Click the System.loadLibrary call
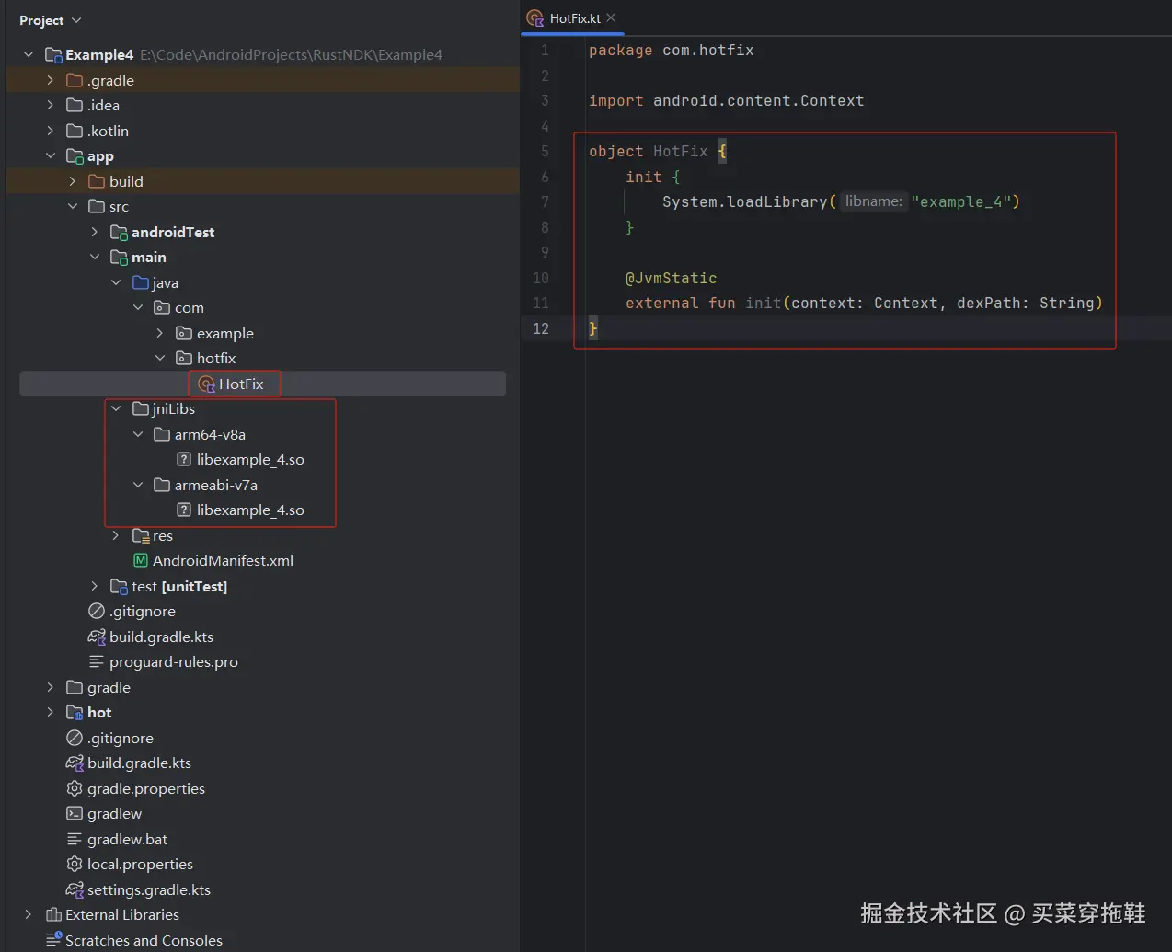The image size is (1172, 952). tap(745, 201)
